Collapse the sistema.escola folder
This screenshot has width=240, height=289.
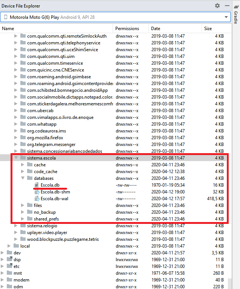coord(16,158)
